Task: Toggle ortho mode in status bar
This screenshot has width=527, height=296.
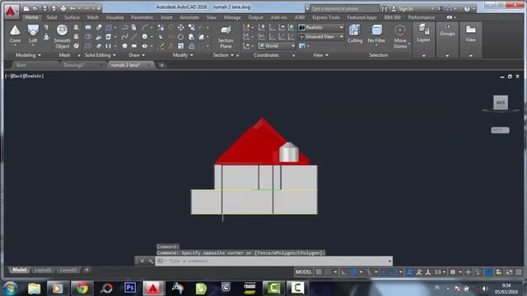Action: pyautogui.click(x=344, y=272)
